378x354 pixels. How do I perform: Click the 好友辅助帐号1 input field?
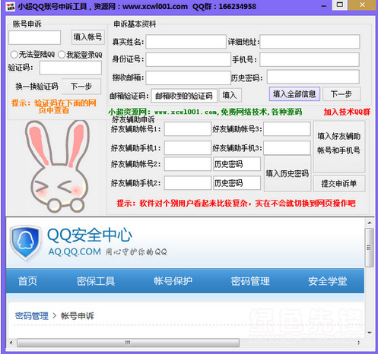click(188, 129)
